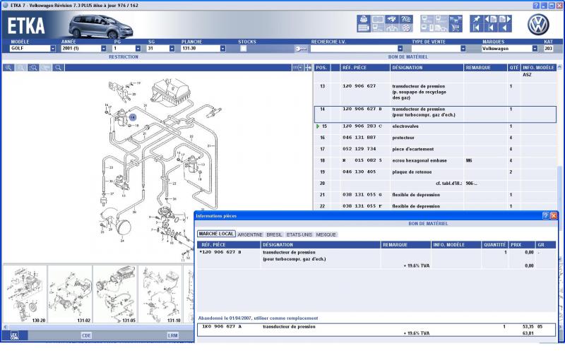Click the film reel icon in toolbar
Screen dimensions: 565x353
406,28
